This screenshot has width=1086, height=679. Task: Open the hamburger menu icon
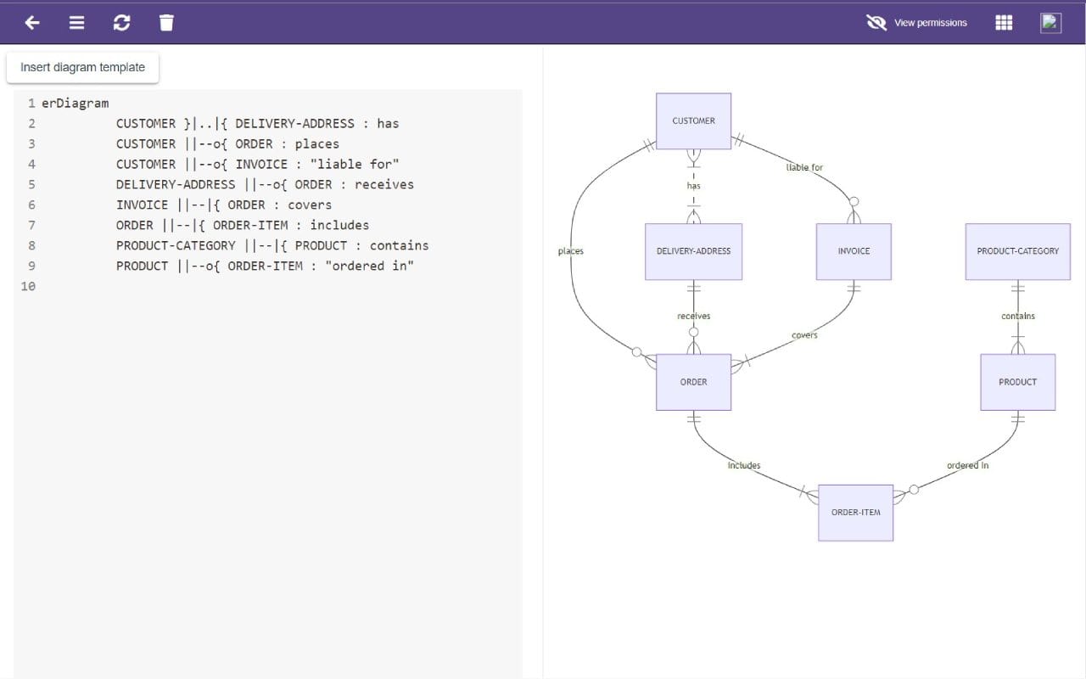click(76, 23)
